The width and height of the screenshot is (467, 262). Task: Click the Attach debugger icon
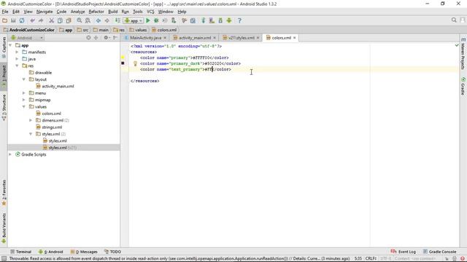(174, 20)
